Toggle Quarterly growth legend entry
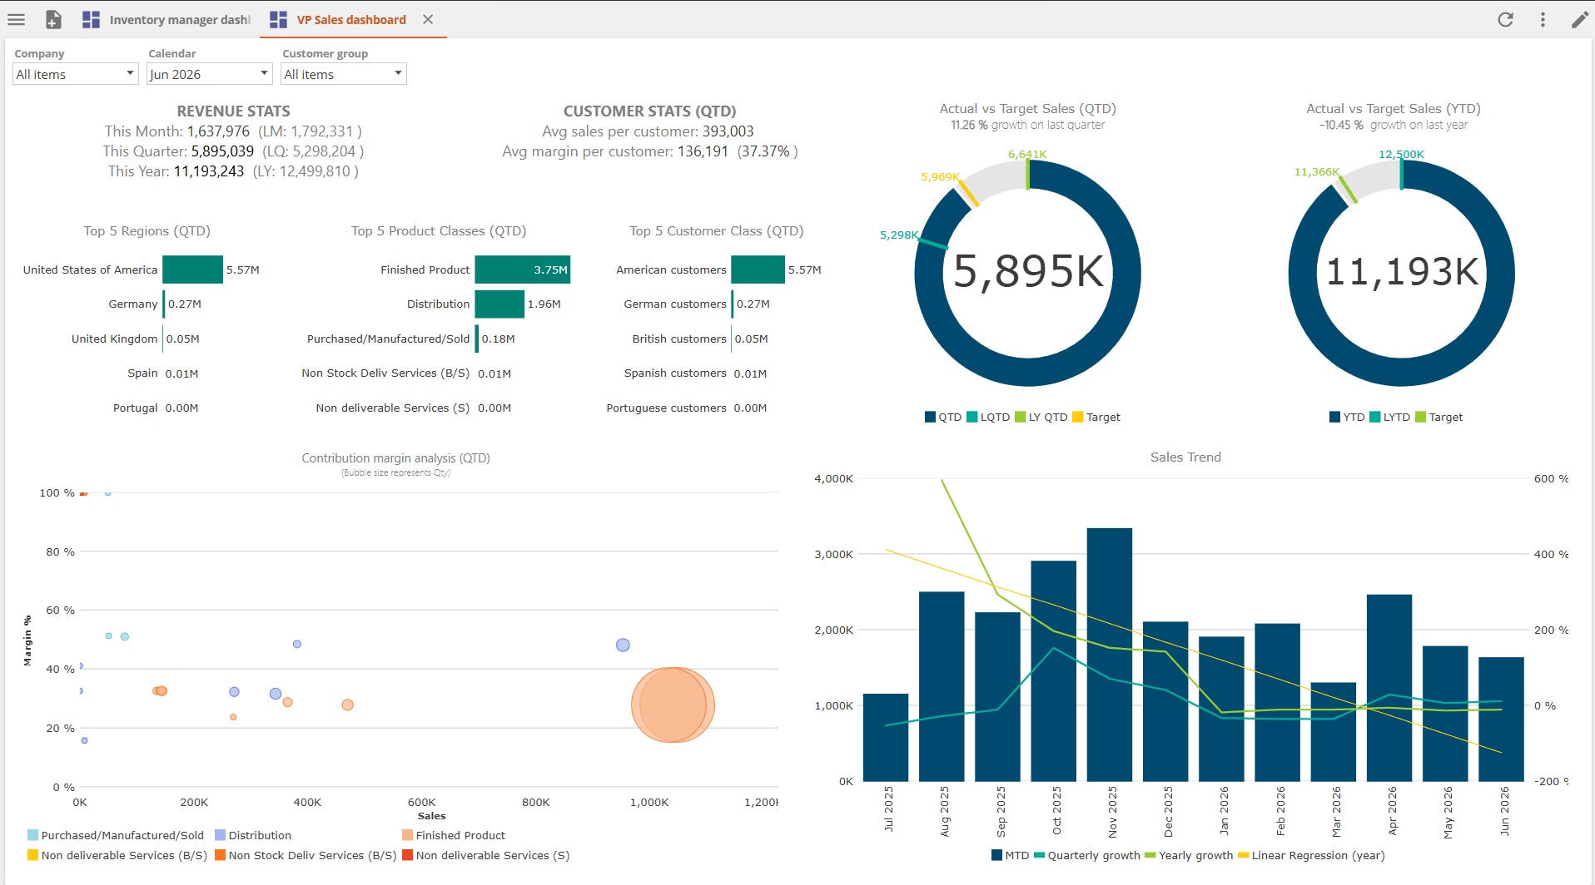1595x885 pixels. click(x=1087, y=855)
